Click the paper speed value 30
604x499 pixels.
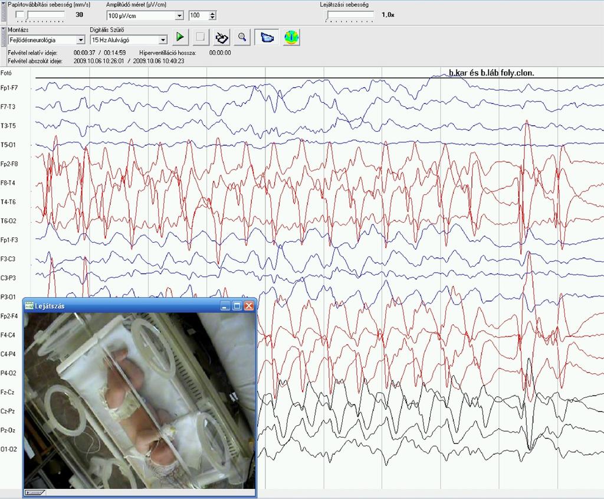point(80,15)
